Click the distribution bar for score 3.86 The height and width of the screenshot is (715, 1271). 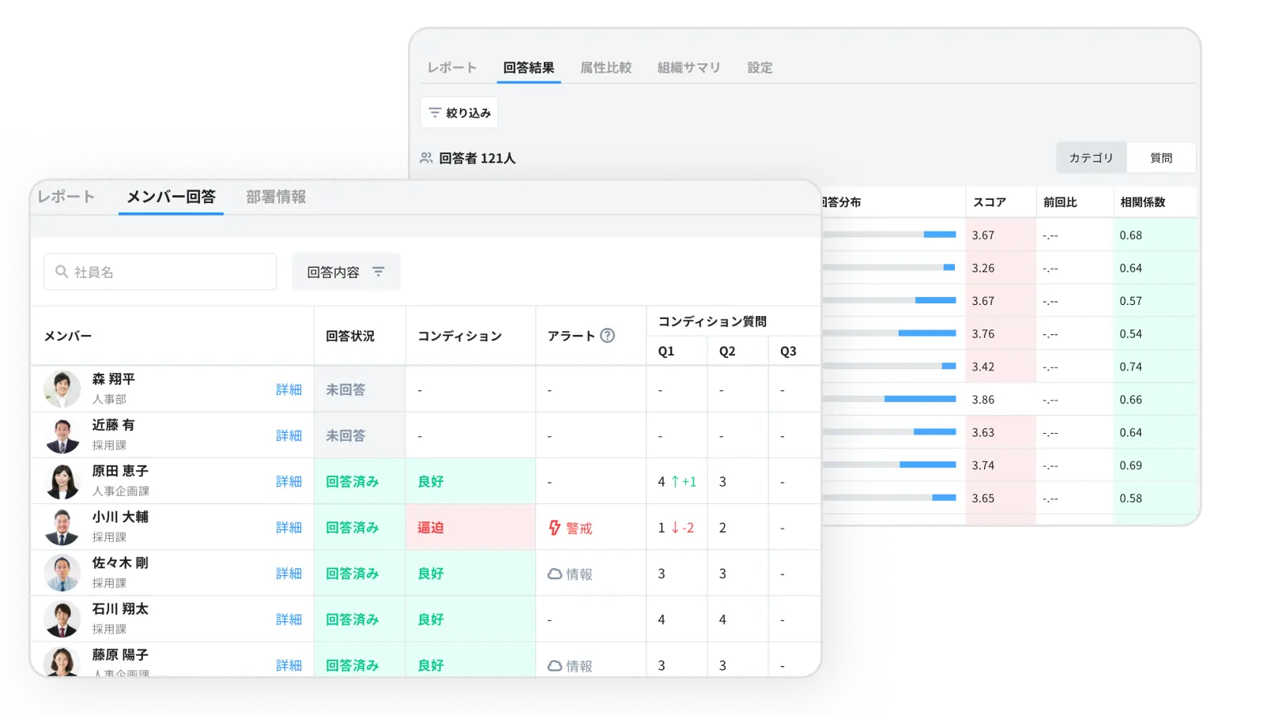click(x=889, y=400)
